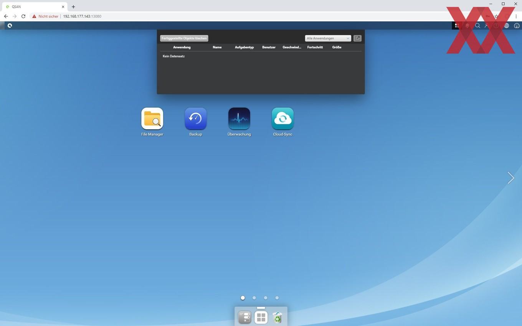The image size is (522, 326).
Task: Toggle the task list widget icon in the top bar
Action: point(457,26)
